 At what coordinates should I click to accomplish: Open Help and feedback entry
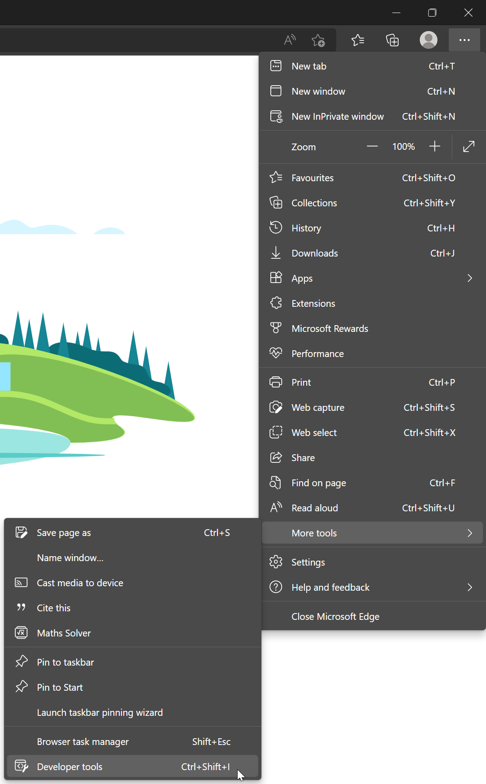tap(373, 587)
